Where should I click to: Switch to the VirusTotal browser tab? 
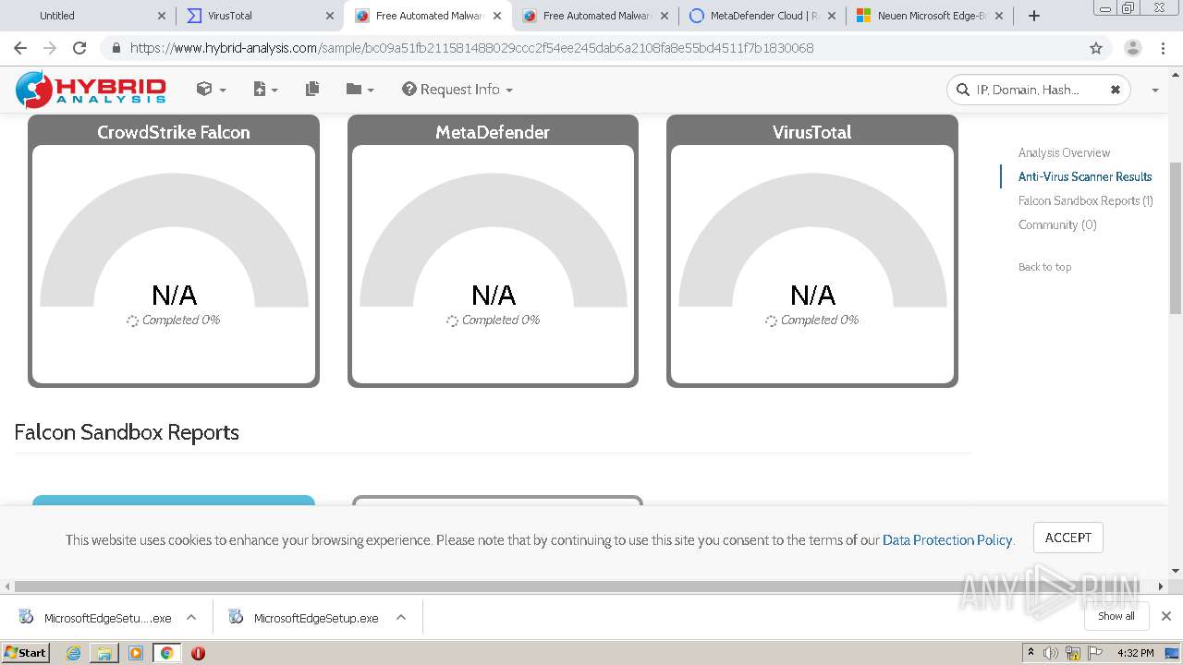259,16
